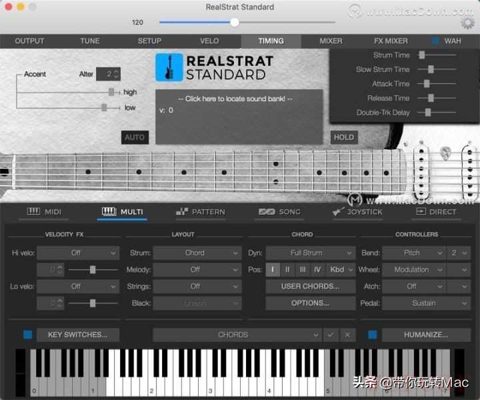Viewport: 480px width, 400px height.
Task: Toggle the blue square beside HUMANIZE
Action: click(x=373, y=335)
